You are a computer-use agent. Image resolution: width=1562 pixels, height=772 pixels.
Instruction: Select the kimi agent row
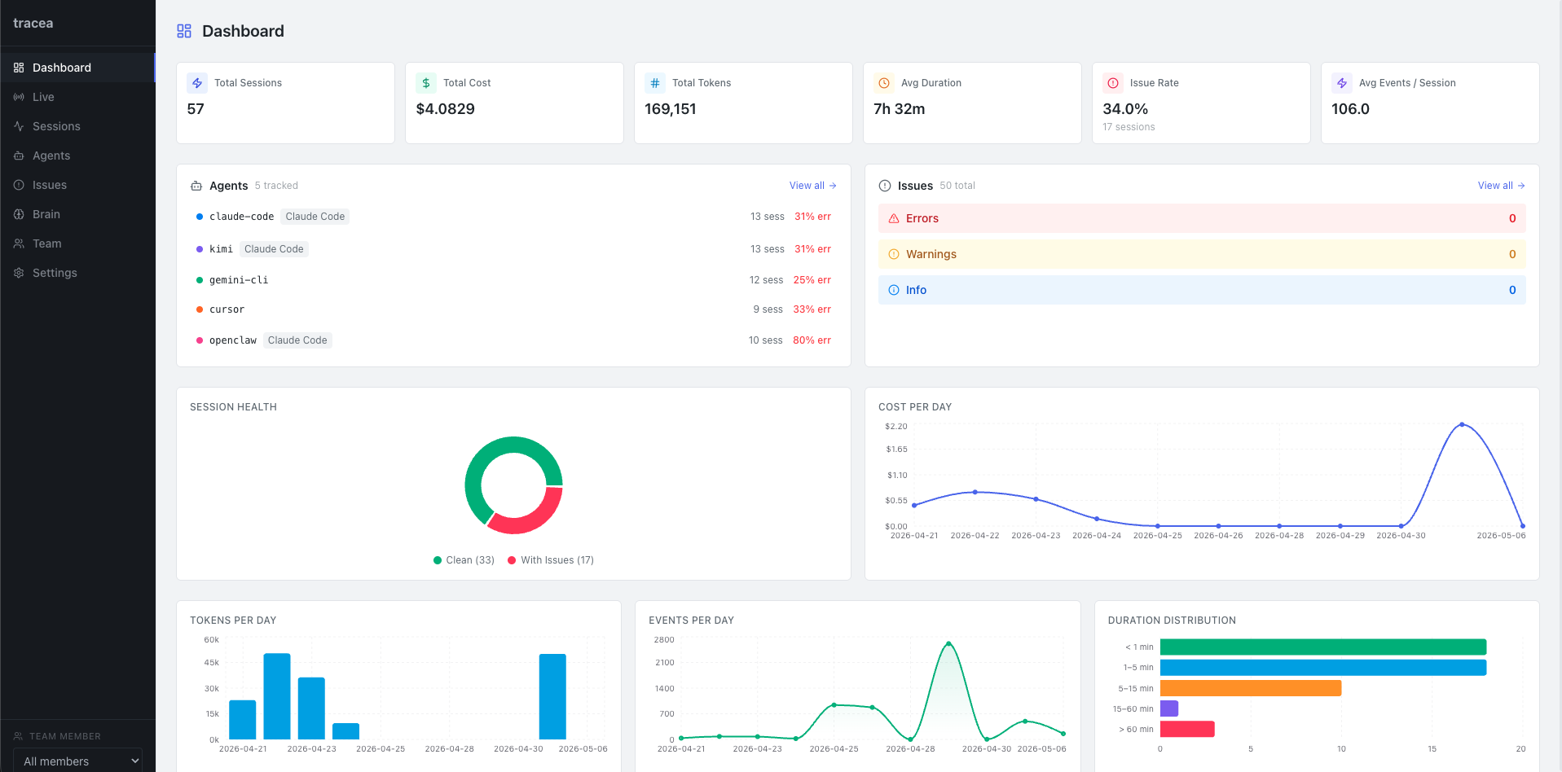(513, 249)
